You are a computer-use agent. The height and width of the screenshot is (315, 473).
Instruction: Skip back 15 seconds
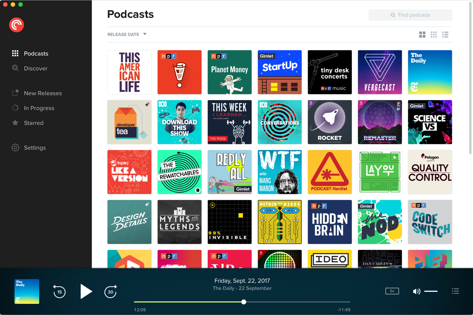tap(59, 292)
